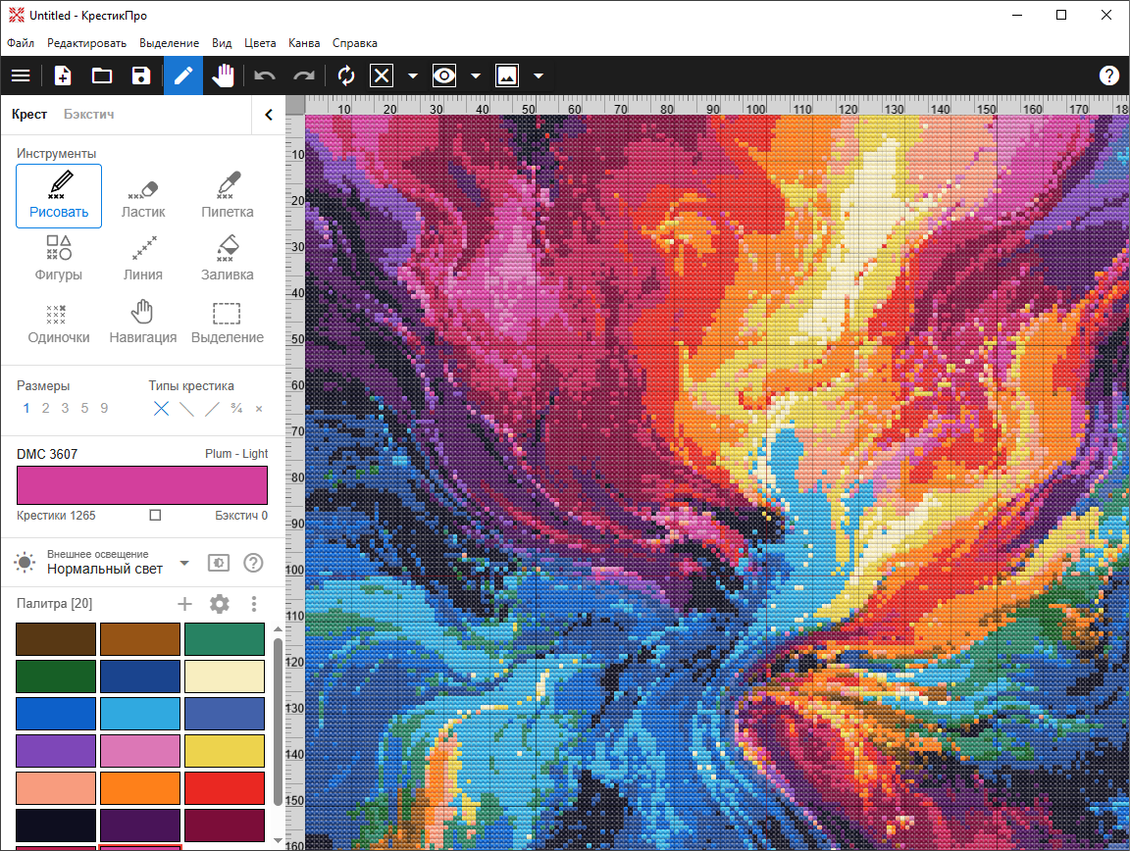Click the Рисовать draw button

point(59,196)
